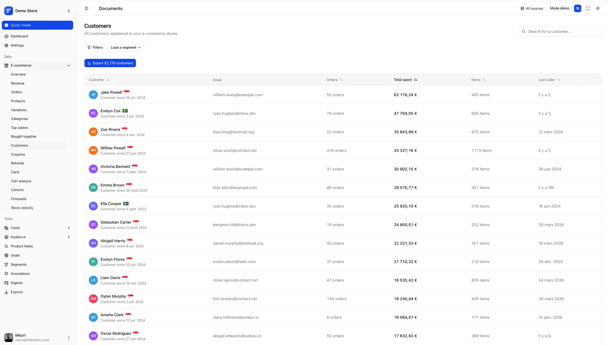
Task: Expand the Audience submenu chevron
Action: [69, 237]
